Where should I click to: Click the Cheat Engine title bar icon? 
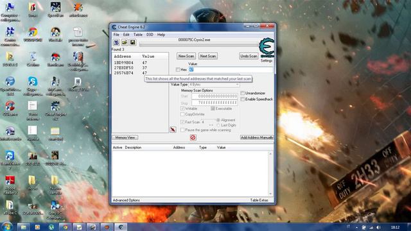click(x=114, y=27)
